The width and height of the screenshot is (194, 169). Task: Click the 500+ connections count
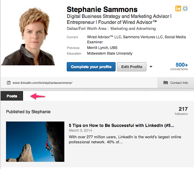[x=179, y=67]
